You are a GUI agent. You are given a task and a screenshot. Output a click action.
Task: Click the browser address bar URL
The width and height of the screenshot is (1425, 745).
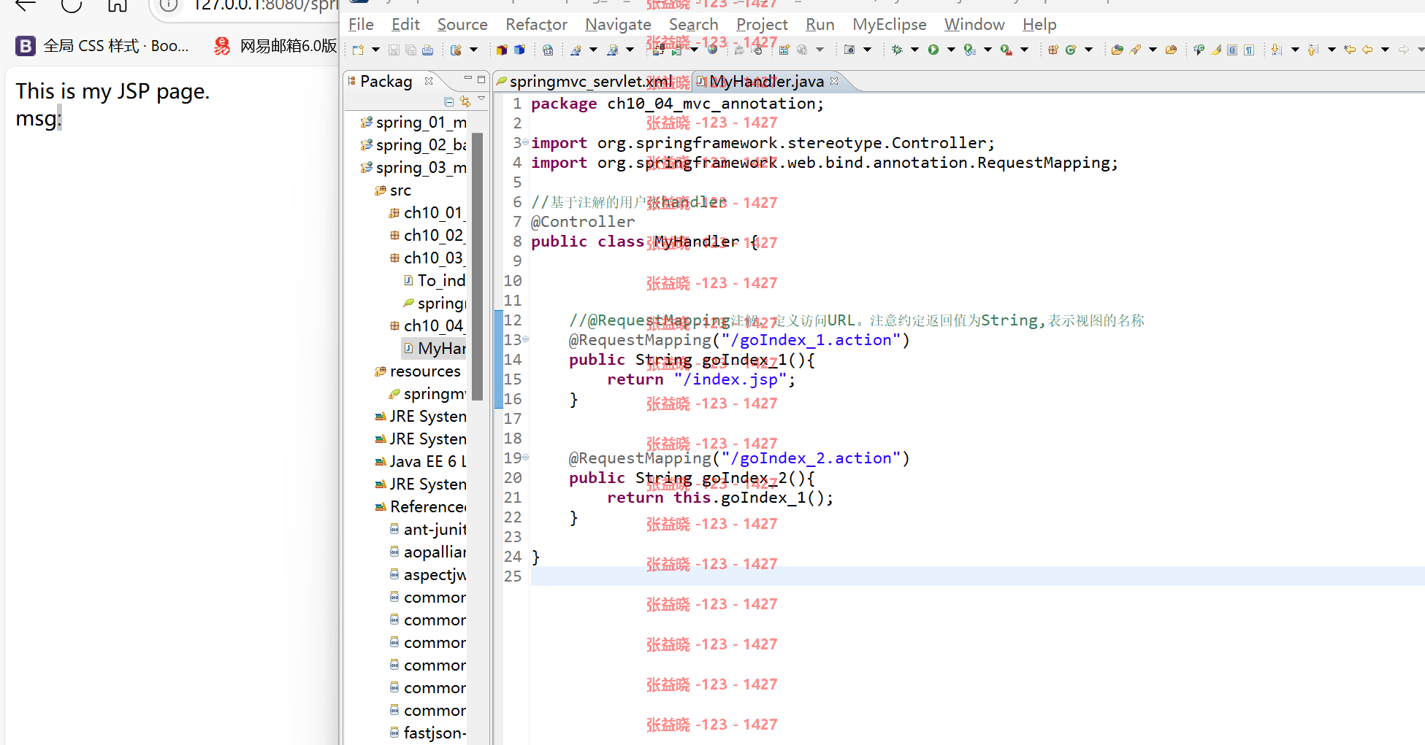[x=266, y=6]
